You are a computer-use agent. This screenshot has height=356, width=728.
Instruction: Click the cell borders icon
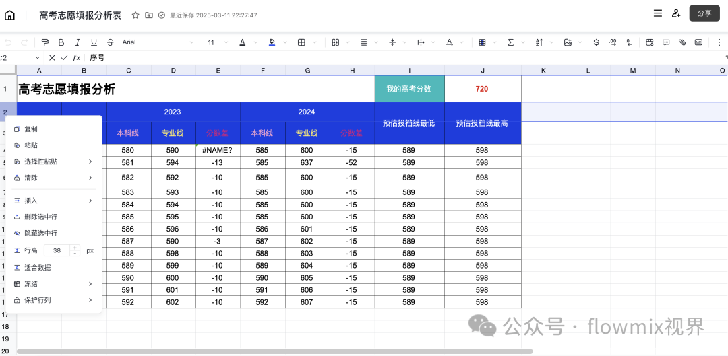(301, 42)
